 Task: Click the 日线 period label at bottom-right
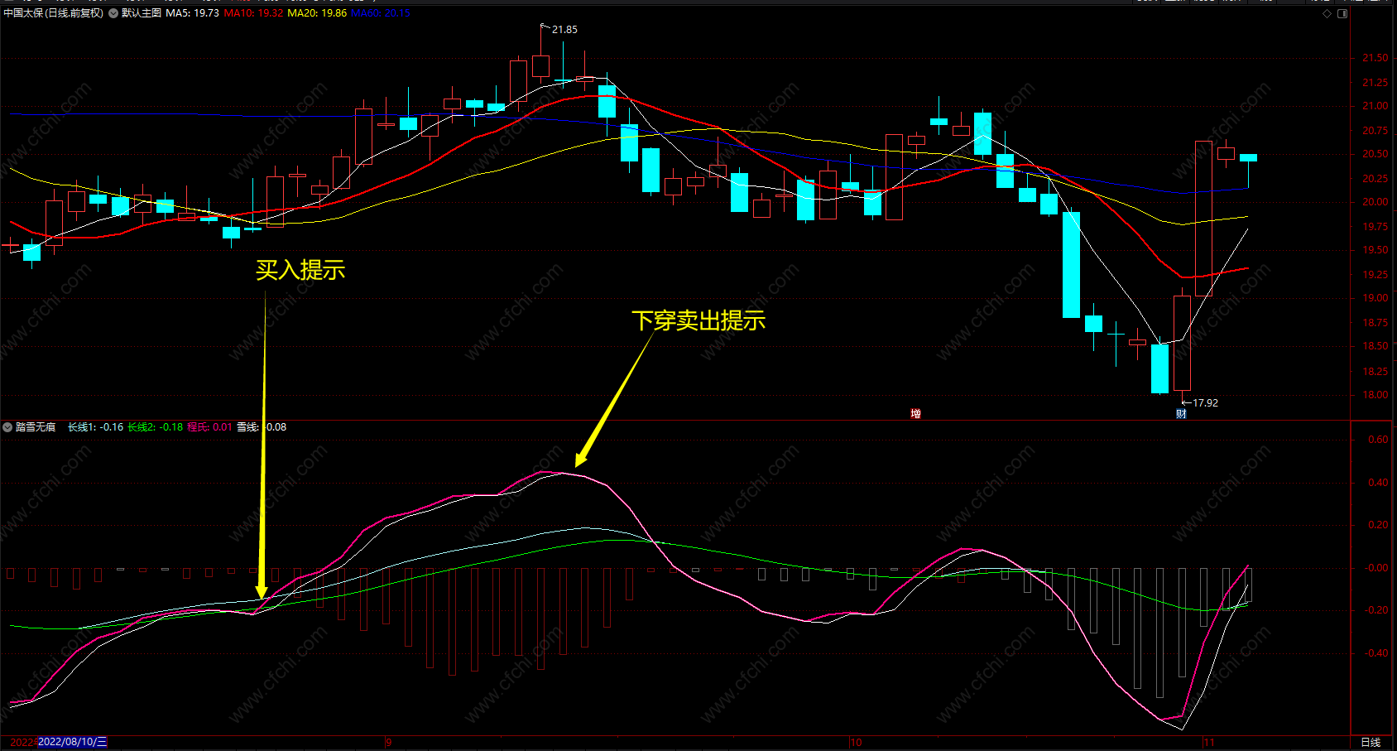(x=1371, y=743)
